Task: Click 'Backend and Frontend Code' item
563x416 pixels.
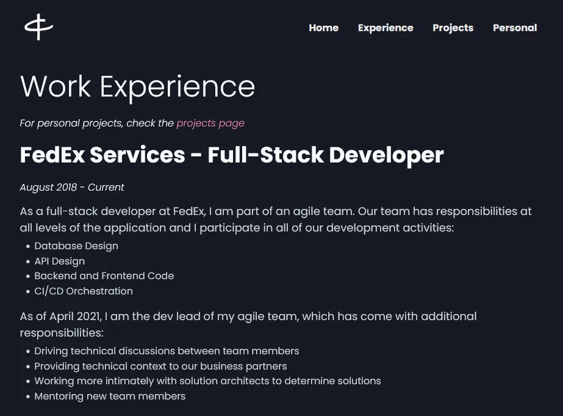Action: pos(104,276)
